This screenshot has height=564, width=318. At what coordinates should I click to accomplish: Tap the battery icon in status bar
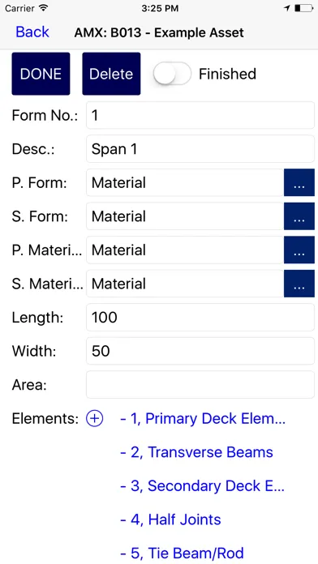coord(303,8)
